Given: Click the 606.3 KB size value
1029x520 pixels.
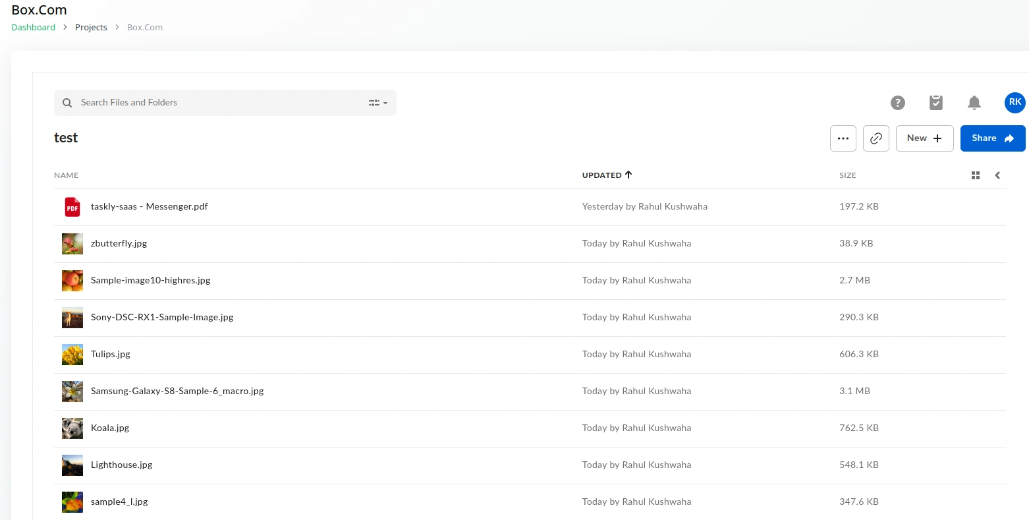Looking at the screenshot, I should click(x=859, y=354).
